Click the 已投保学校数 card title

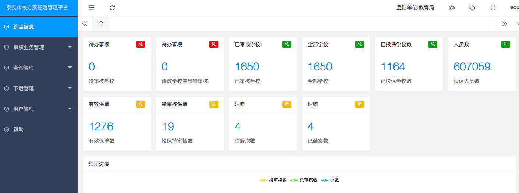tap(396, 44)
